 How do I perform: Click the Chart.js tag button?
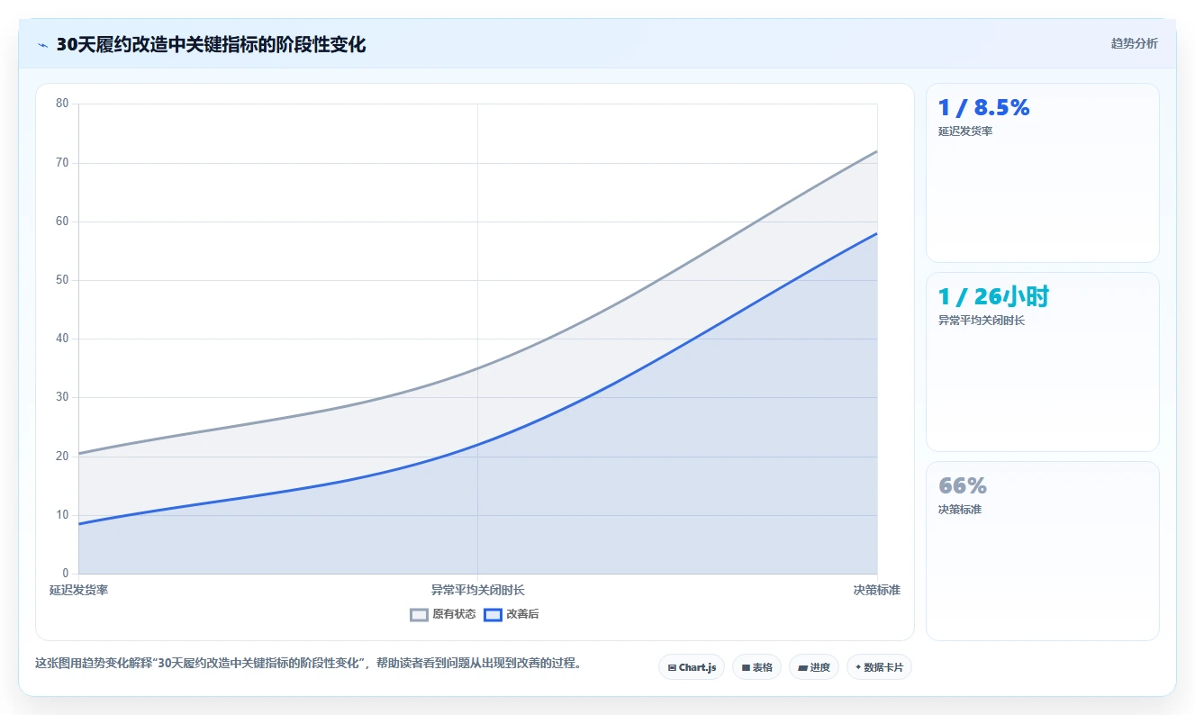[x=692, y=667]
